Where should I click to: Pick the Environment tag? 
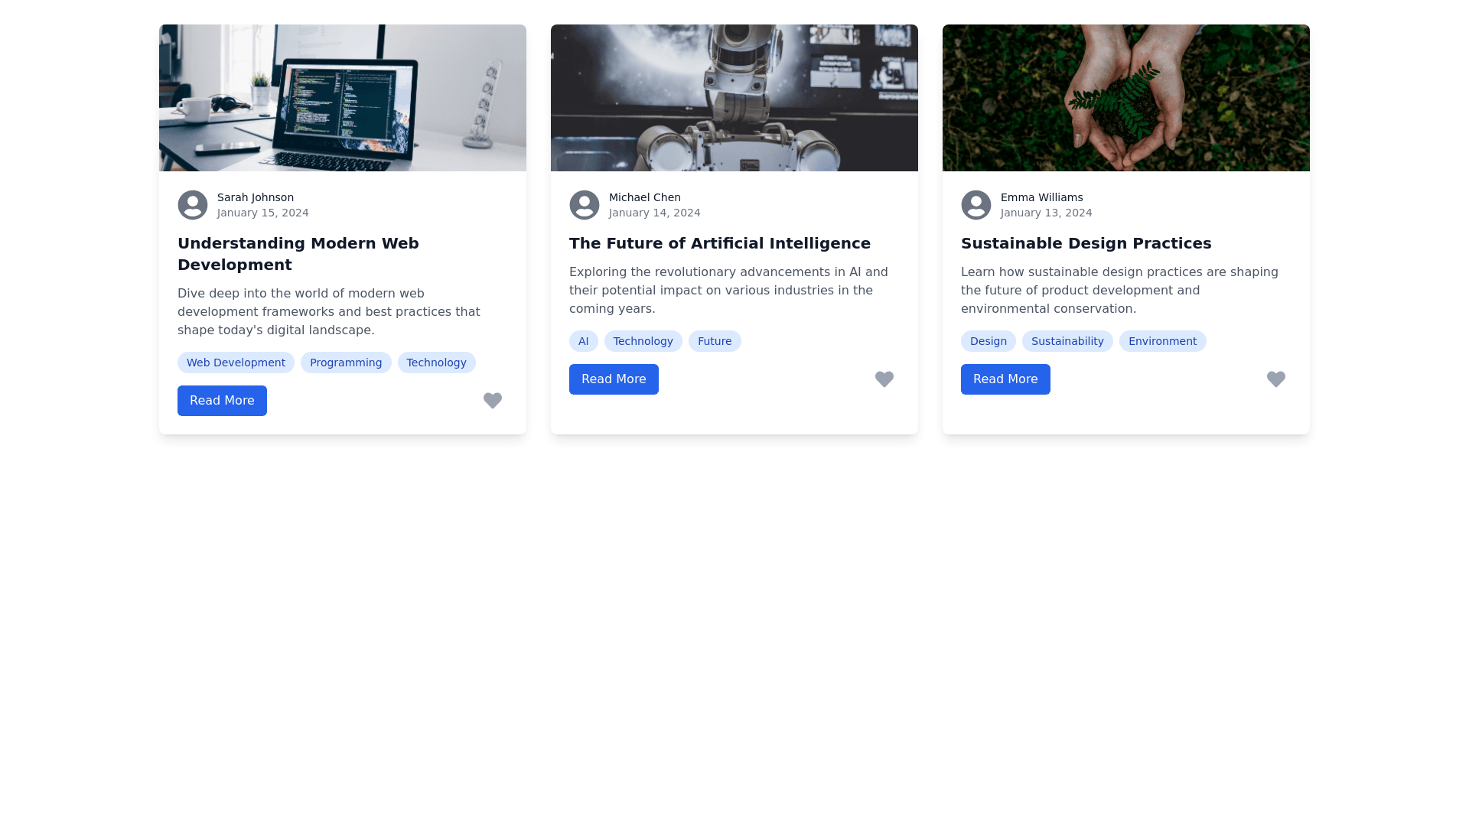point(1162,341)
